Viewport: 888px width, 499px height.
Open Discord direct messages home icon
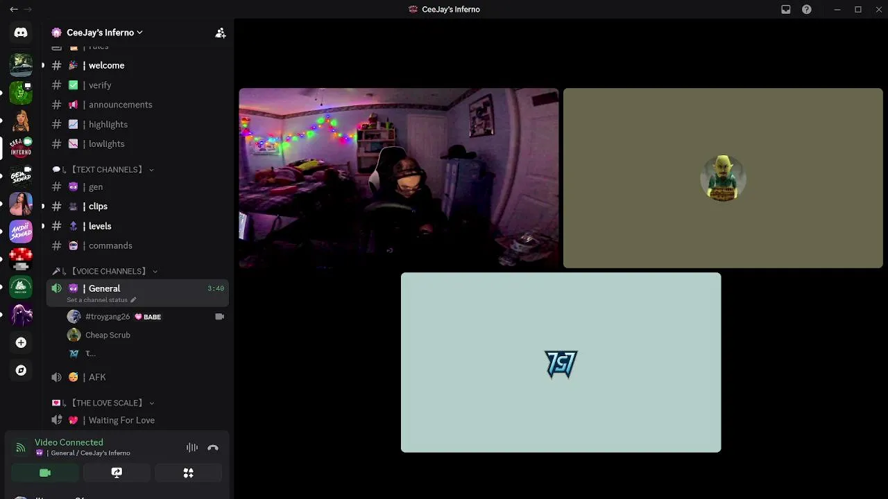pos(21,33)
